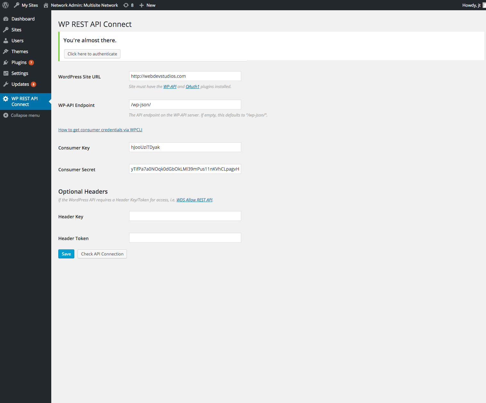Click the WordPress Site URL label

[x=79, y=77]
